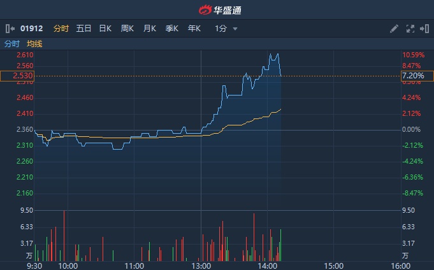Select the 季K chart tab

(x=172, y=29)
